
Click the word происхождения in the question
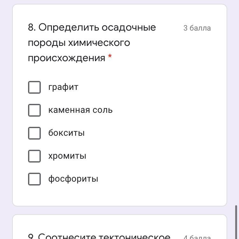pyautogui.click(x=66, y=58)
